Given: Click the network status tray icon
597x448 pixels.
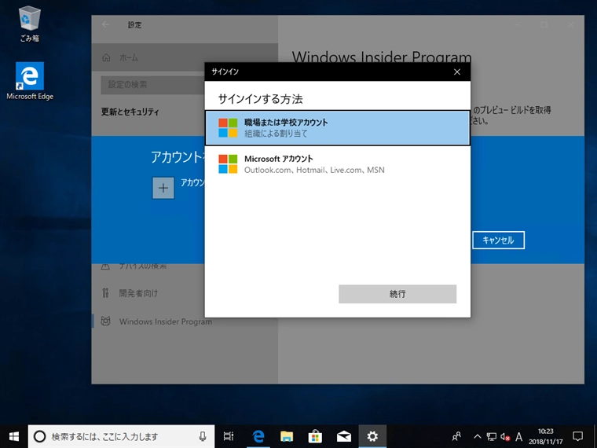Looking at the screenshot, I should [x=492, y=436].
